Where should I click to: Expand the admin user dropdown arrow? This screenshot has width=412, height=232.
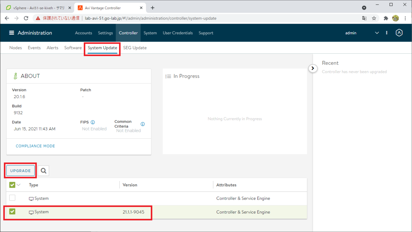coord(377,33)
